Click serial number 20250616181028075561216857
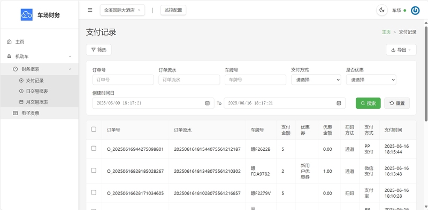Screen dimensions: 428x210 [x=207, y=193]
